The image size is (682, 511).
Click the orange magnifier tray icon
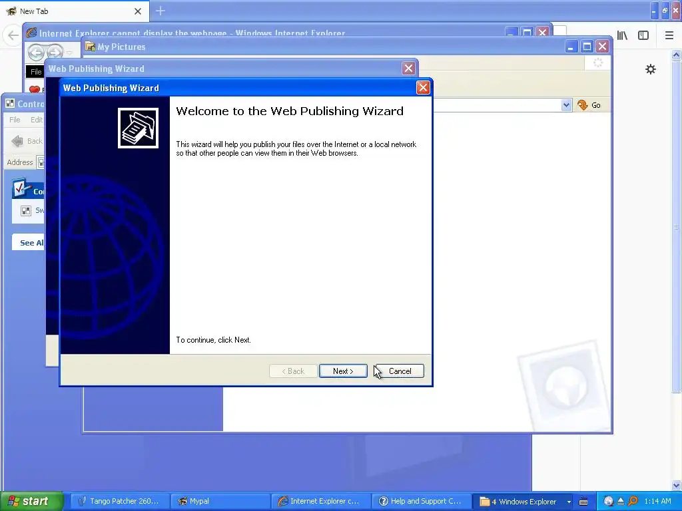633,501
